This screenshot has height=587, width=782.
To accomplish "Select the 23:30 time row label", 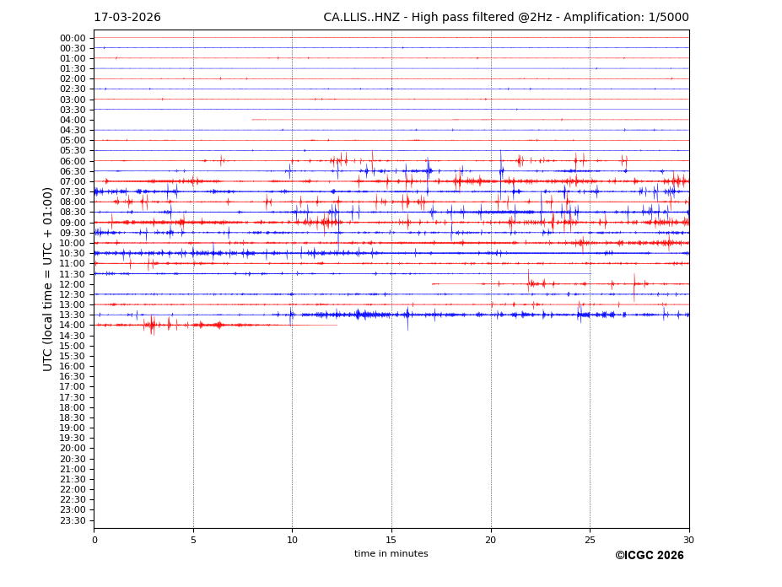I will pyautogui.click(x=73, y=520).
